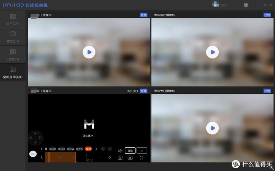This screenshot has width=275, height=171.
Task: Play the 市区大门摄像机 thumbnail
Action: (213, 128)
